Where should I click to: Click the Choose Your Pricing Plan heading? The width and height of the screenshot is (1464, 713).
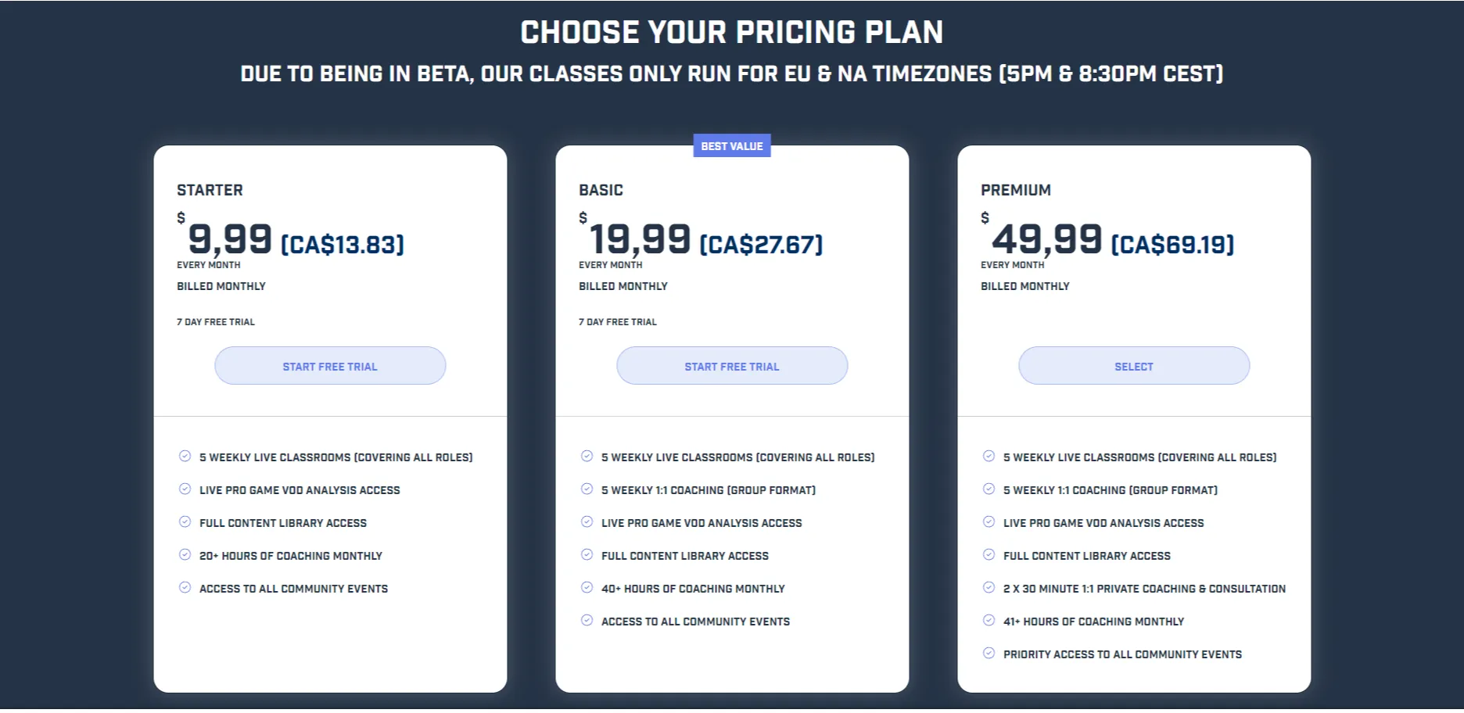[732, 32]
